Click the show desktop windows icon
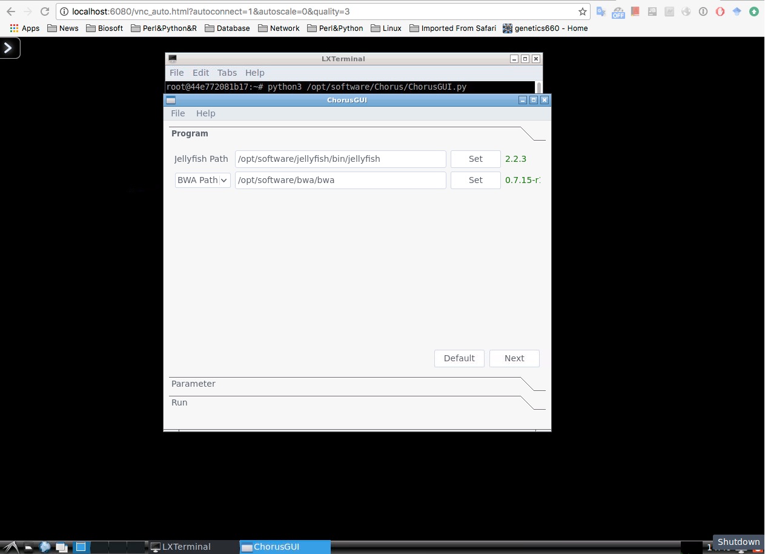Screen dimensions: 765x554 (61, 547)
